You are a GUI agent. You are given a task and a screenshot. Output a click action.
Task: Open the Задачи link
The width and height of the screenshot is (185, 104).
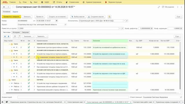click(15, 12)
